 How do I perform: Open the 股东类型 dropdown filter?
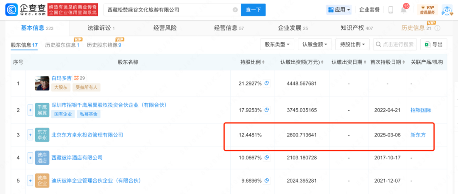(x=277, y=44)
